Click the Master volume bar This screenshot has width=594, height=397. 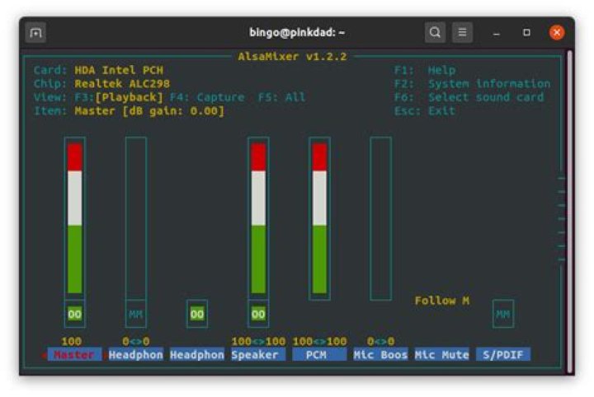click(x=74, y=218)
